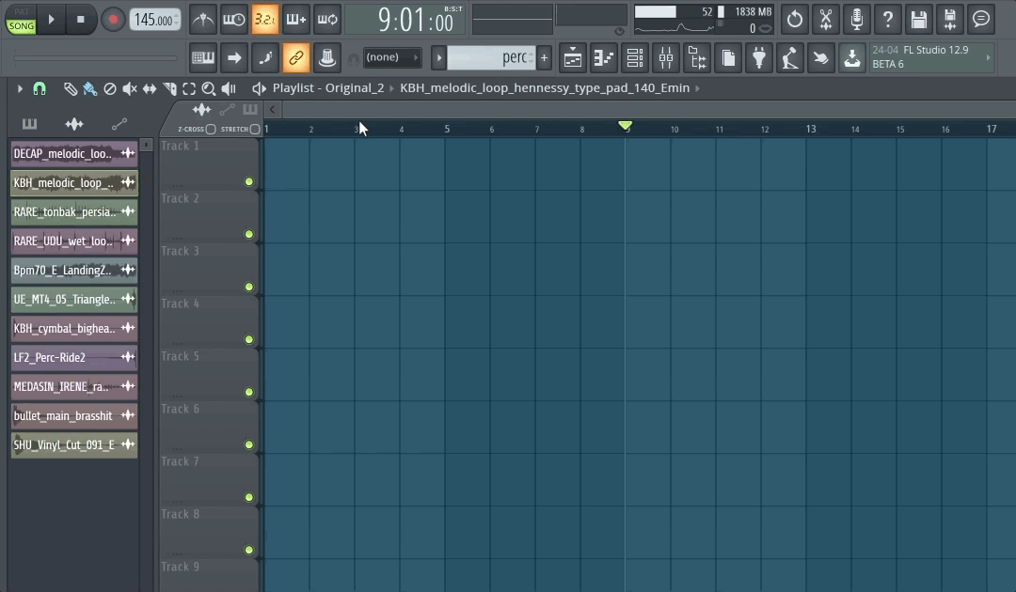
Task: Enable wait for input before playing
Action: coord(234,20)
